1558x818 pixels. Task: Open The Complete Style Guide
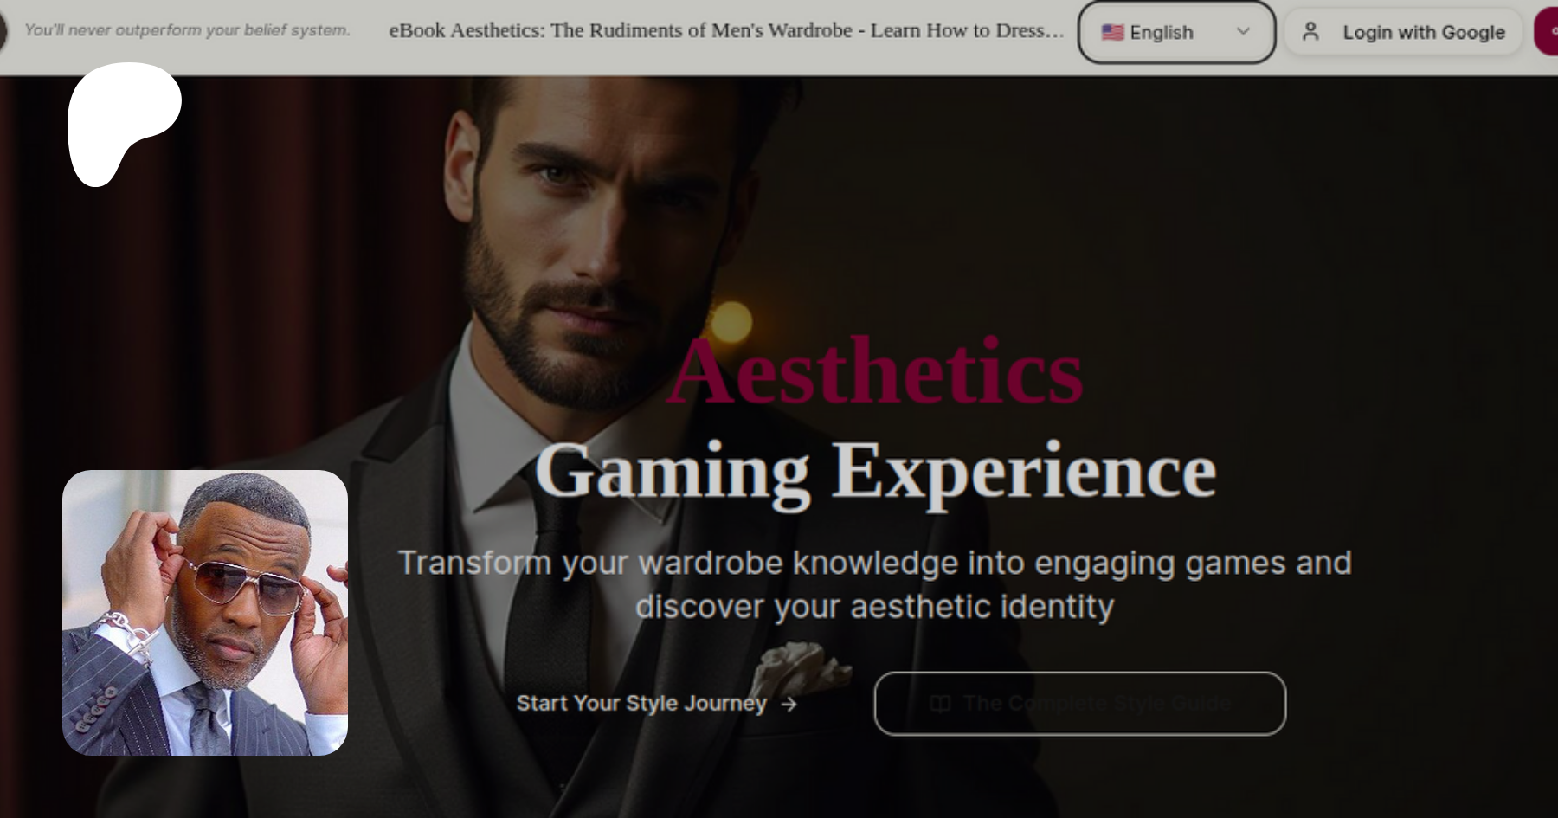(1080, 704)
